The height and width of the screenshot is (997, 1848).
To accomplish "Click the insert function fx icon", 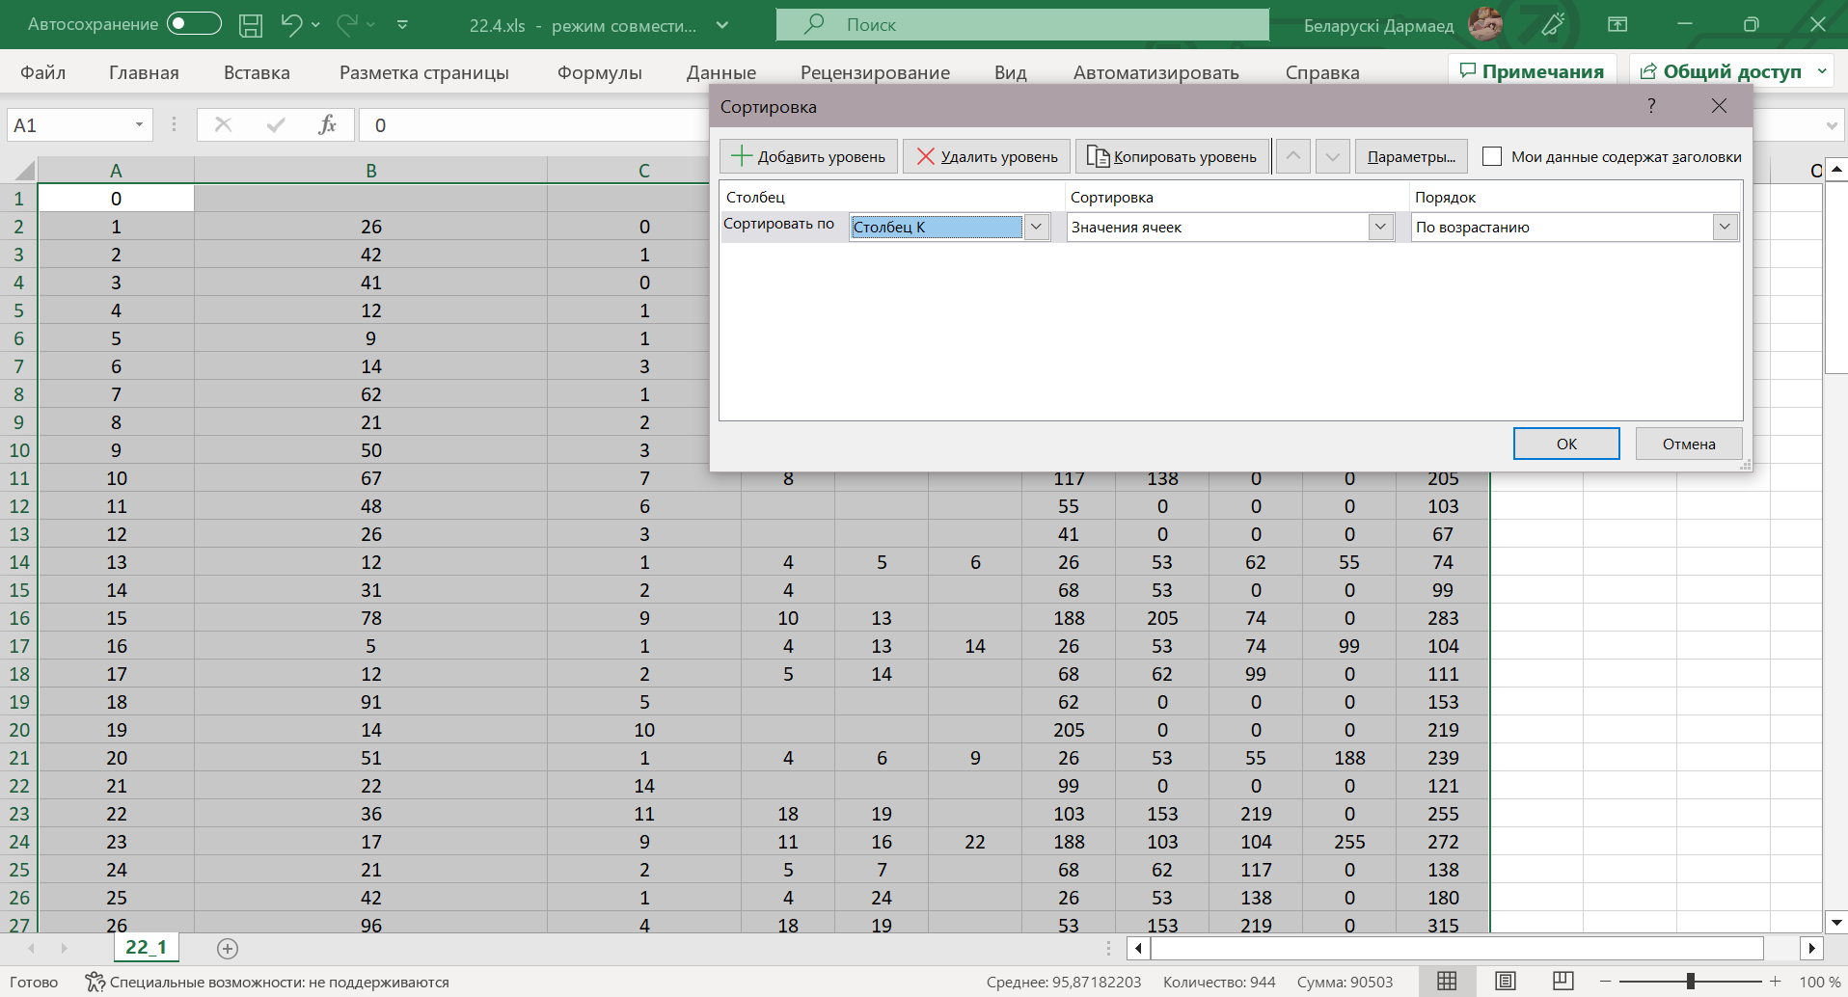I will 327,124.
